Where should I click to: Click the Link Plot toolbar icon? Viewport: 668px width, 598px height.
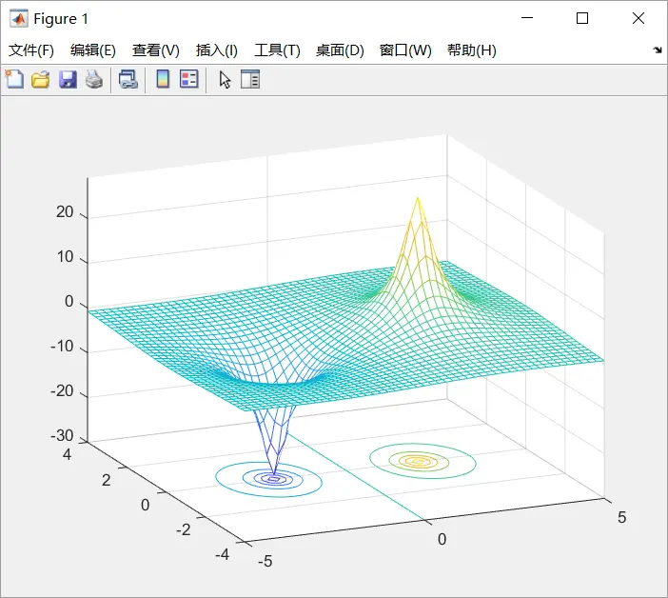tap(128, 80)
